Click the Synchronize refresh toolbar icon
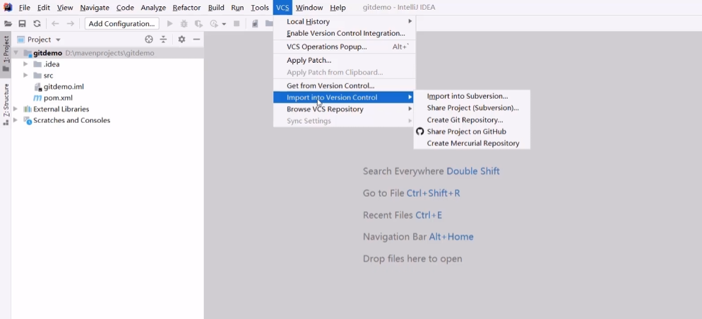702x319 pixels. pos(37,24)
